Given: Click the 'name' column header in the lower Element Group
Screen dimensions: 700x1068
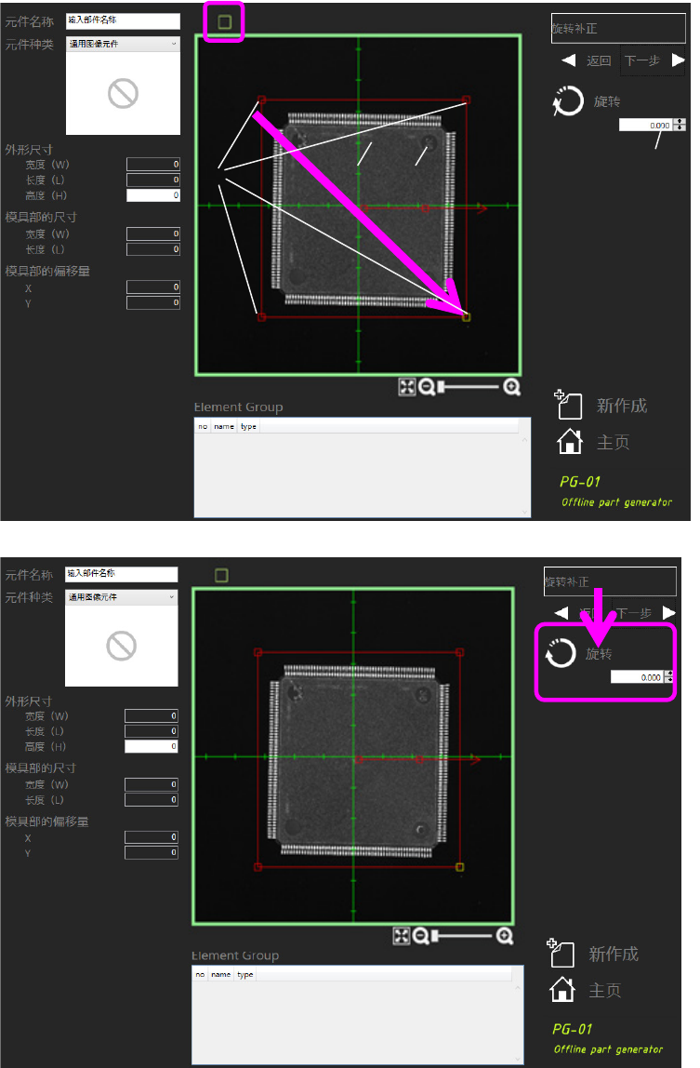Looking at the screenshot, I should (220, 975).
